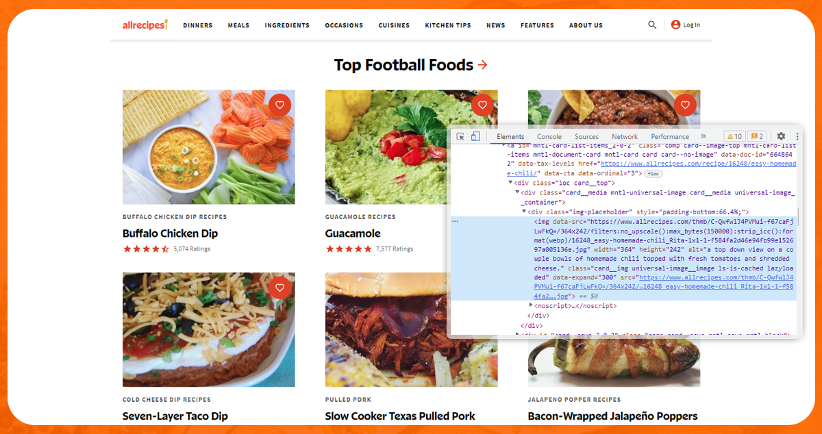Open DevTools settings gear
The width and height of the screenshot is (822, 434).
click(x=781, y=136)
